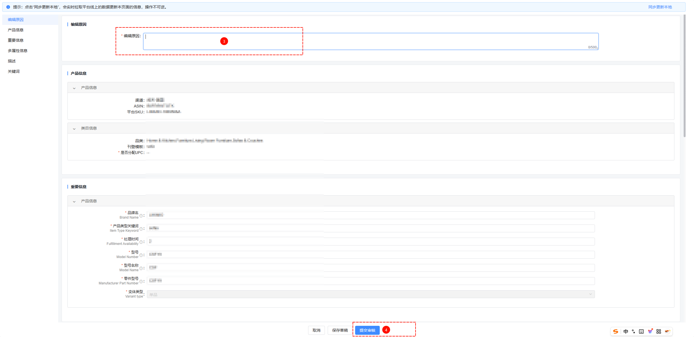Go to 多属性信息 in left navigation
Viewport: 694px width, 337px height.
(18, 51)
